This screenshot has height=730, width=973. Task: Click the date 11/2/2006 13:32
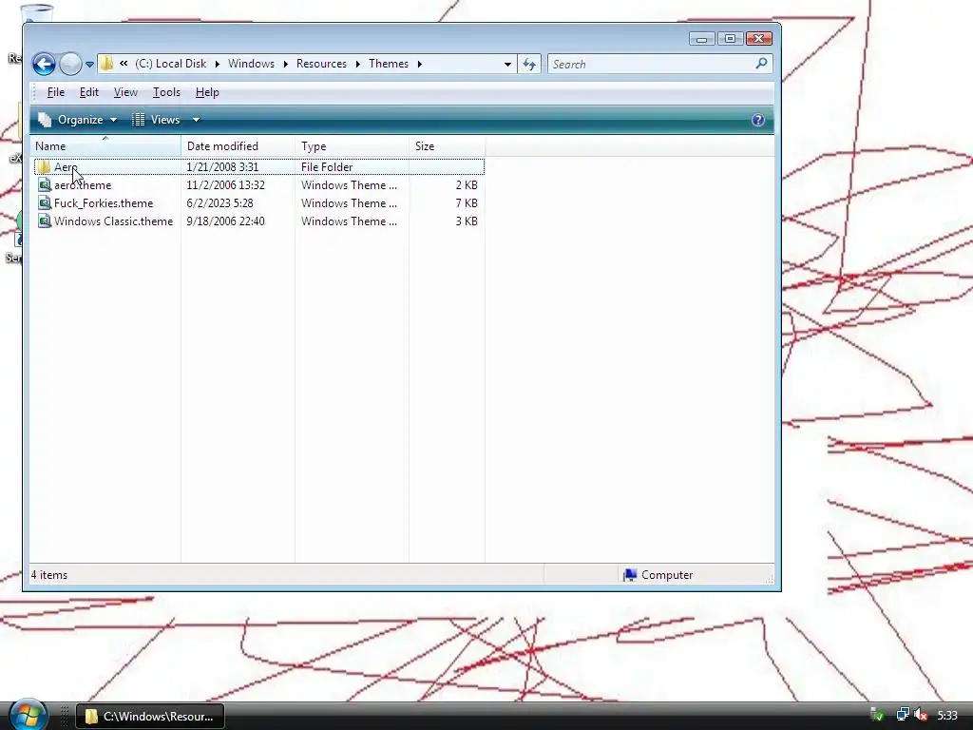(226, 185)
